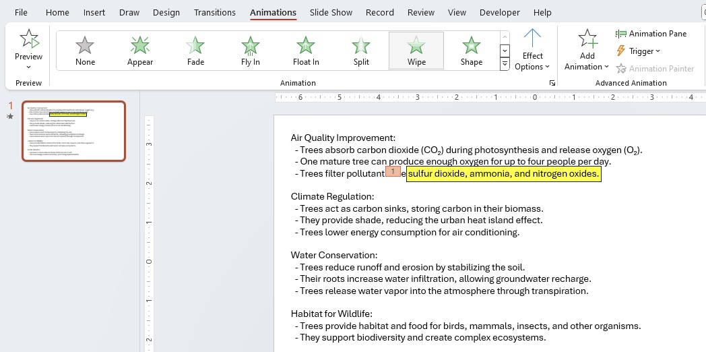Select slide 1 thumbnail

click(74, 131)
